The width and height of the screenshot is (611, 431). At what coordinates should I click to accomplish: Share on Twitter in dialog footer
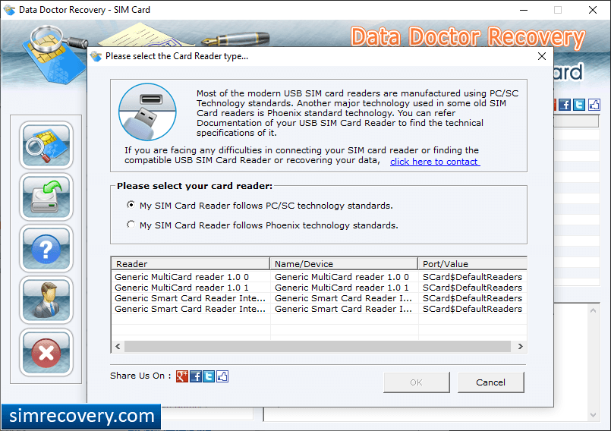[209, 376]
